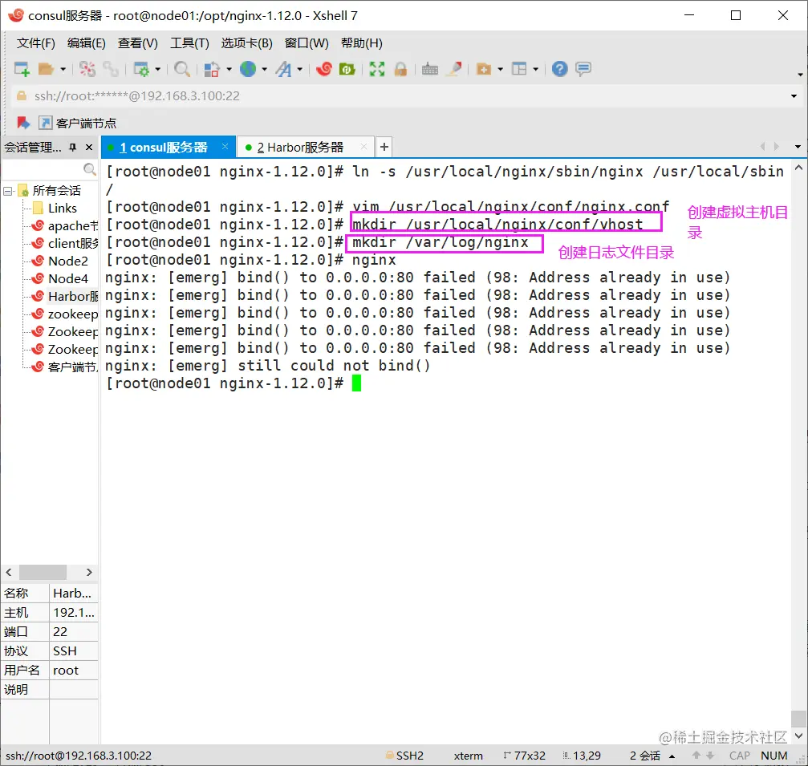Open the 编辑(E) menu

[86, 43]
